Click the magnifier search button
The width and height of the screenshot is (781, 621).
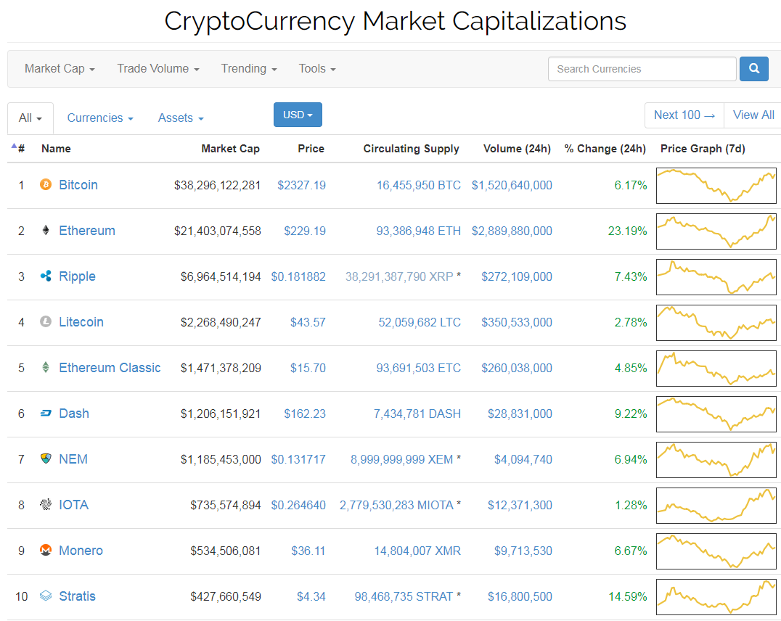point(753,69)
